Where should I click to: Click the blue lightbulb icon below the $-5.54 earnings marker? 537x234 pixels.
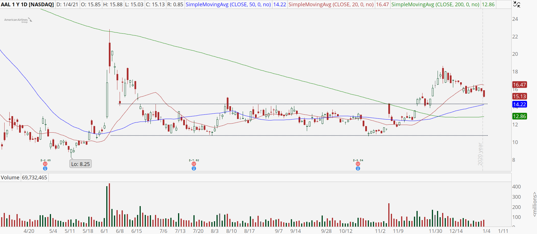click(358, 169)
